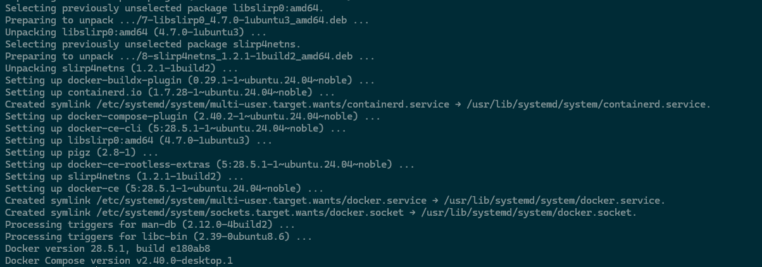Click the /usr/lib/systemd/system/containerd.service path
The width and height of the screenshot is (762, 267).
[589, 104]
